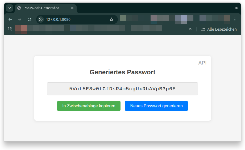Open the API link
The image size is (245, 150).
[x=202, y=63]
